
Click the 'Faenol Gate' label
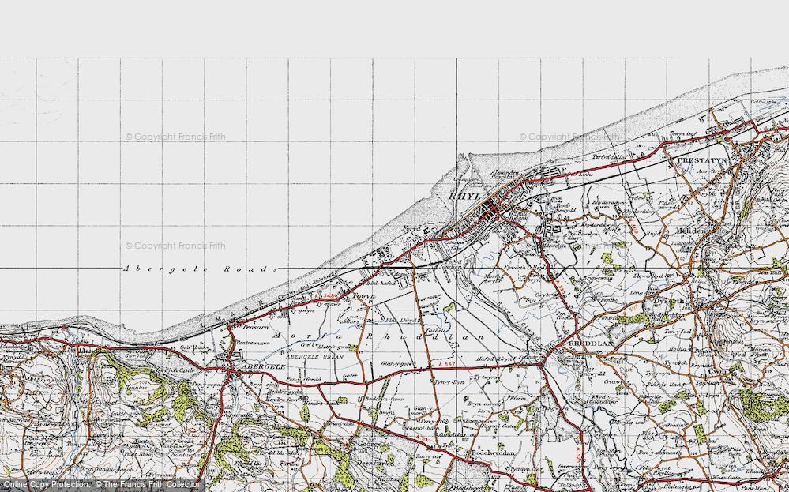[x=498, y=425]
